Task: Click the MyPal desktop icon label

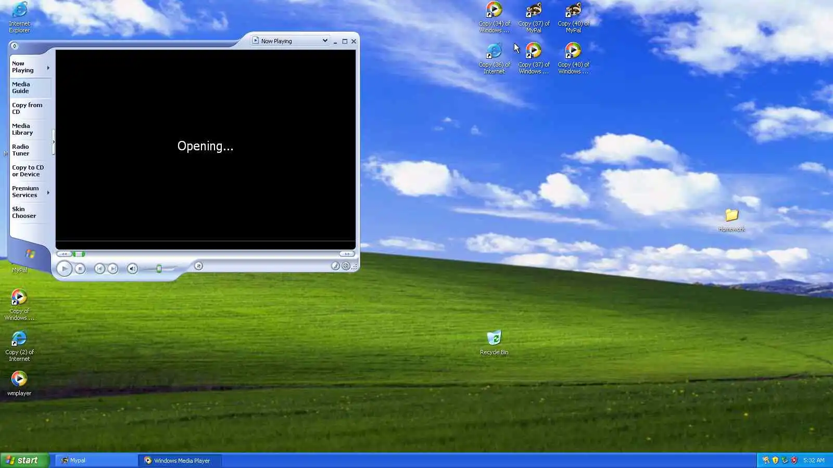Action: pyautogui.click(x=19, y=270)
